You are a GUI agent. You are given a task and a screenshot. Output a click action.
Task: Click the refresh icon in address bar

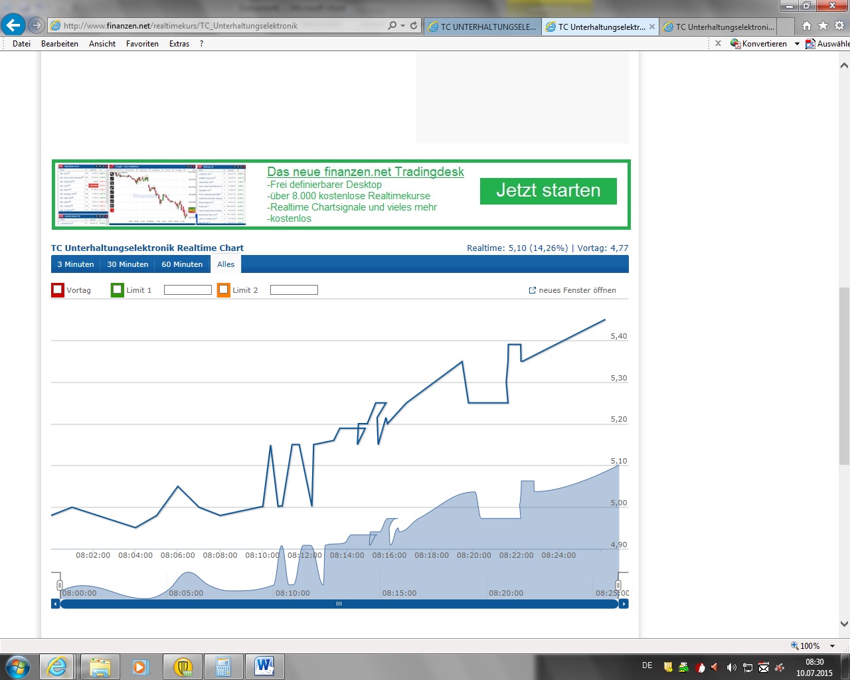414,25
